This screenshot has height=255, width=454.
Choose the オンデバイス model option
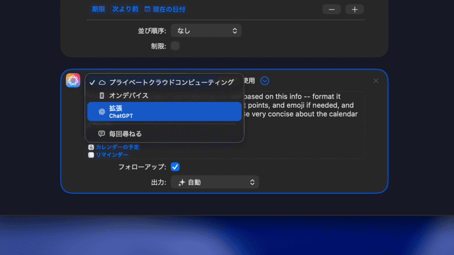tap(164, 95)
